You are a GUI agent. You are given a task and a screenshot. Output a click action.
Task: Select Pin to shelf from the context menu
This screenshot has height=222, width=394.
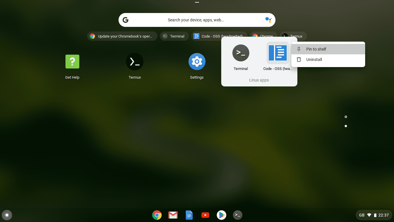(316, 49)
